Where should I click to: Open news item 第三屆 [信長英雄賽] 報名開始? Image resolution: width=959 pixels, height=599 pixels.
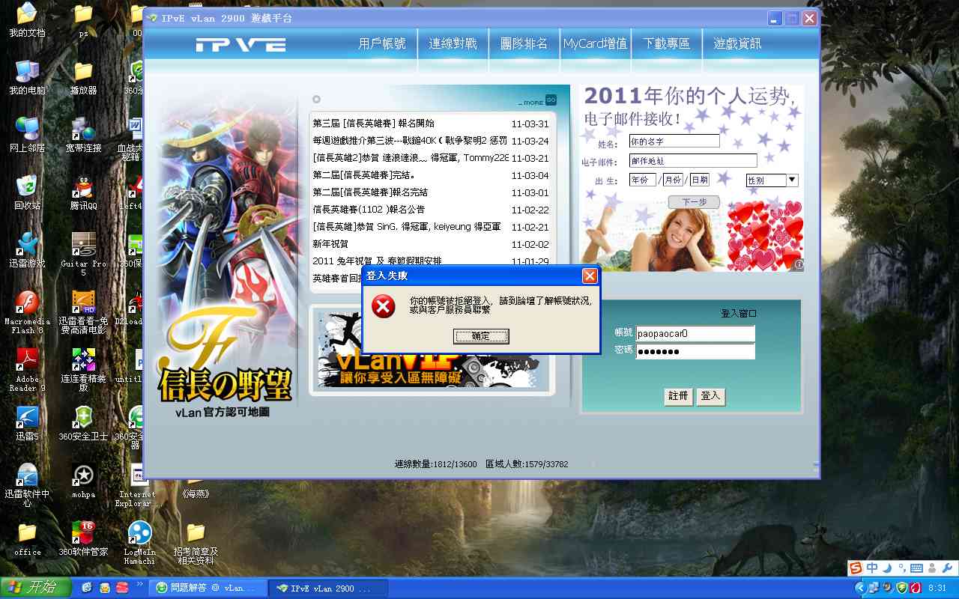(373, 124)
